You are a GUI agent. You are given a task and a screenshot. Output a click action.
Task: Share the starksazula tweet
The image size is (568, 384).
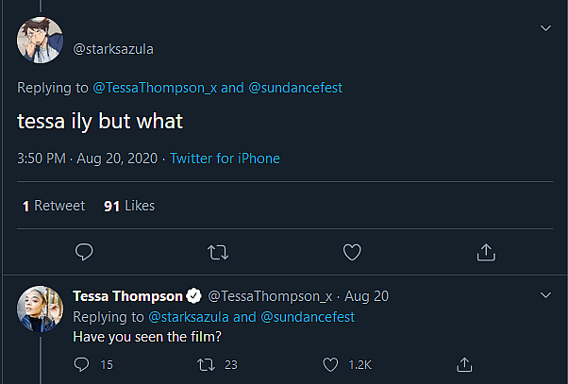(x=486, y=252)
